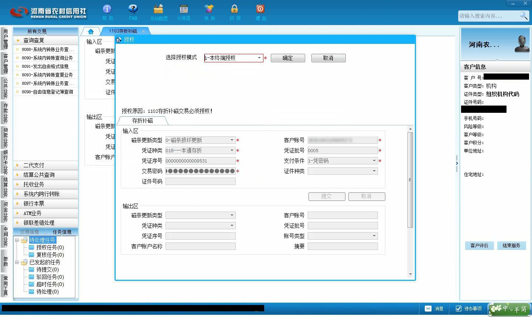The width and height of the screenshot is (532, 317).
Task: Click the 交易密码 password field
Action: coord(201,171)
